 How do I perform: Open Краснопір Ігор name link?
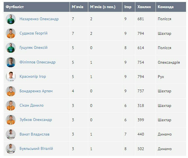(x=33, y=77)
